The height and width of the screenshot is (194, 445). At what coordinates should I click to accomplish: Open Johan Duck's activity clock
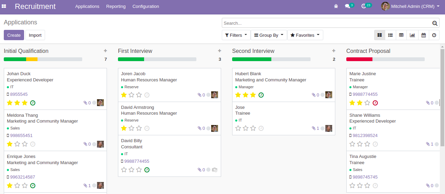[x=33, y=103]
